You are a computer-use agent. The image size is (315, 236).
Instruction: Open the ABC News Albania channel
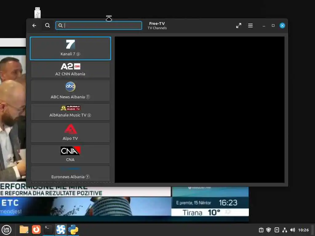pyautogui.click(x=70, y=91)
